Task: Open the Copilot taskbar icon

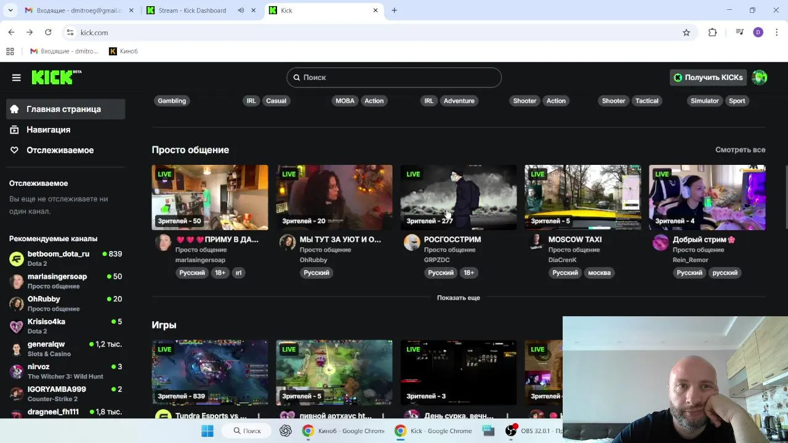Action: pyautogui.click(x=286, y=431)
